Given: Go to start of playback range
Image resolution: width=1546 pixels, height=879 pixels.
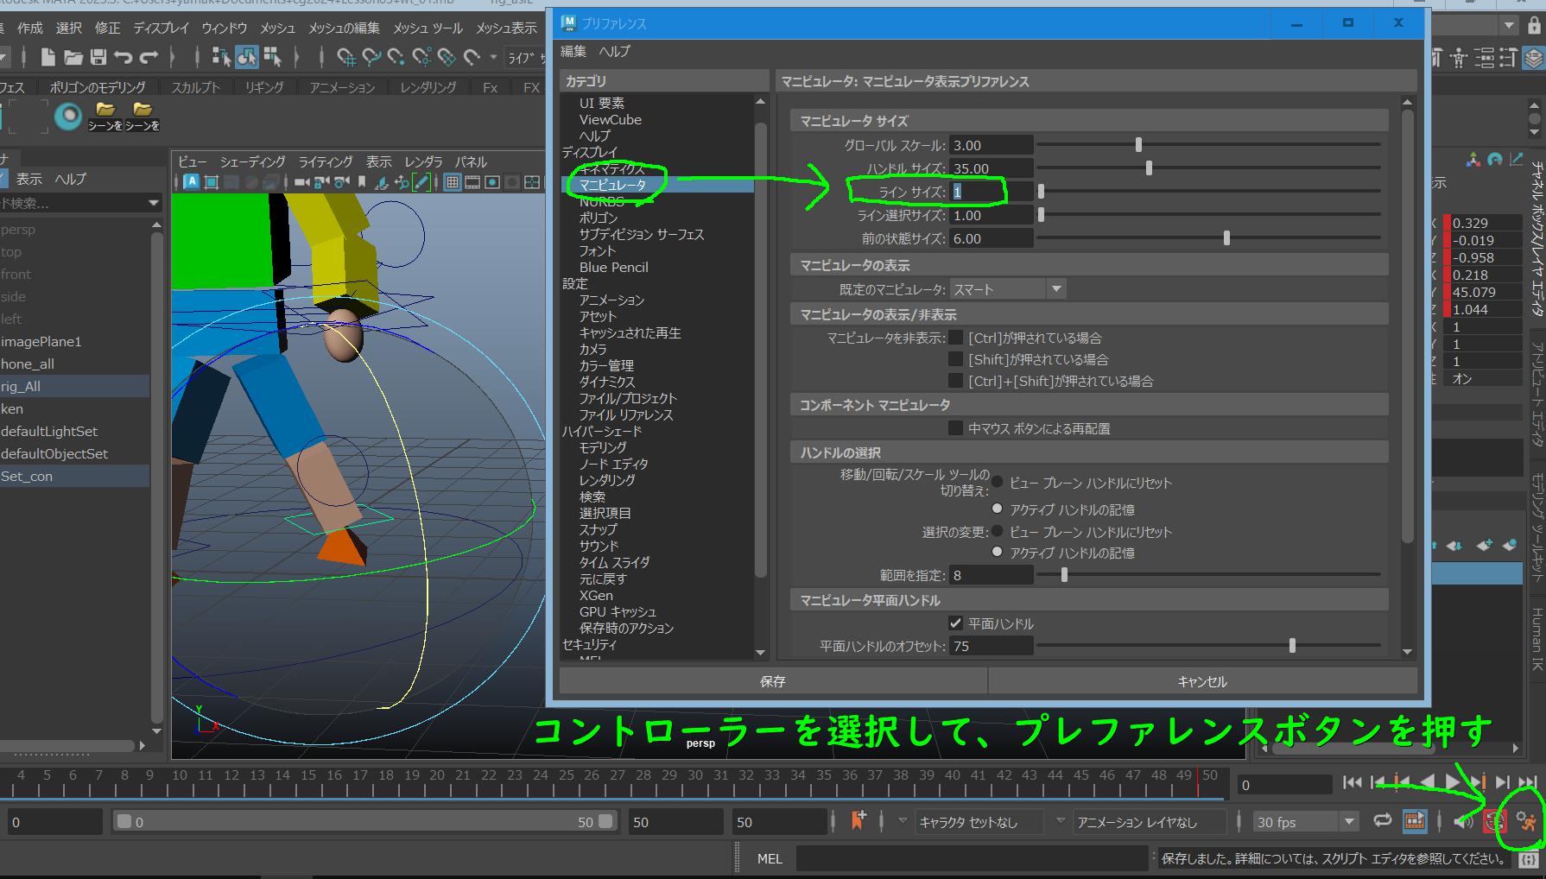Looking at the screenshot, I should (x=1353, y=782).
